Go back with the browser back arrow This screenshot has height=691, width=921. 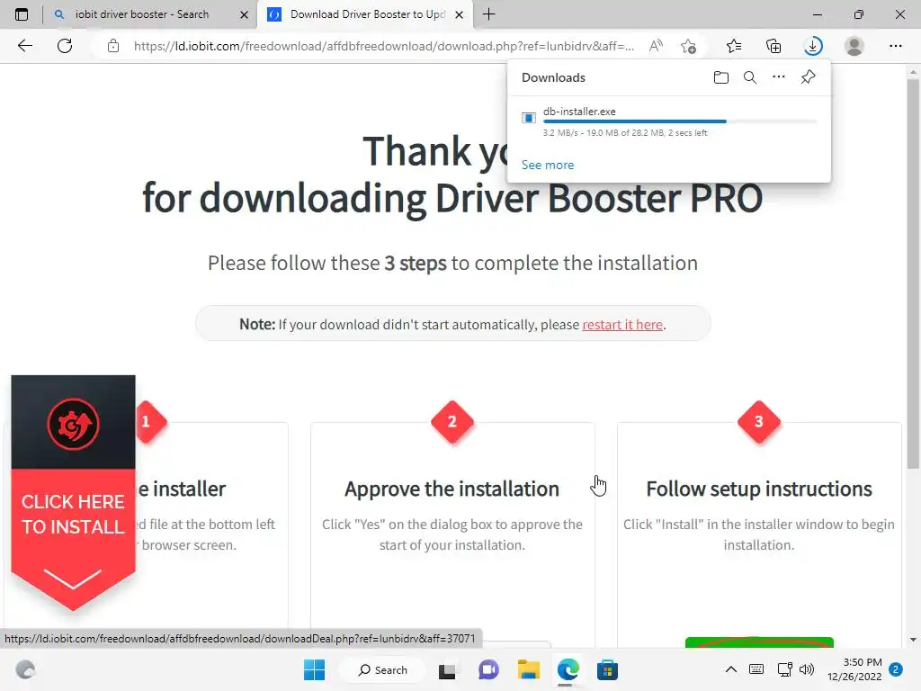point(24,46)
